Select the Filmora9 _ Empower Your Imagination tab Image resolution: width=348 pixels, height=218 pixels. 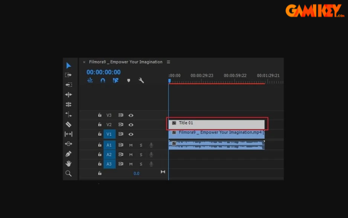coord(126,62)
